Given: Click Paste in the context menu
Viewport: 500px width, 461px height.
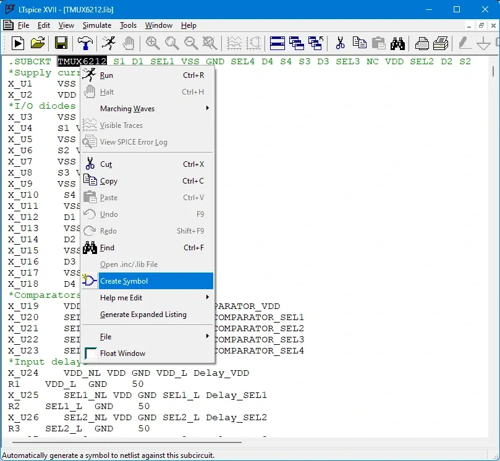Looking at the screenshot, I should [x=148, y=198].
